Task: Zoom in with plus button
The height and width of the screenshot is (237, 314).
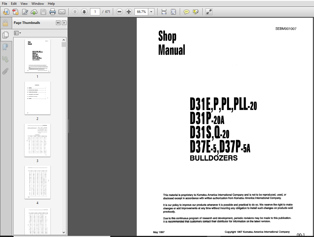Action: [129, 12]
